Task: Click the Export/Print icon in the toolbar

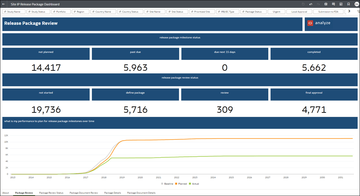Action: tap(326, 4)
